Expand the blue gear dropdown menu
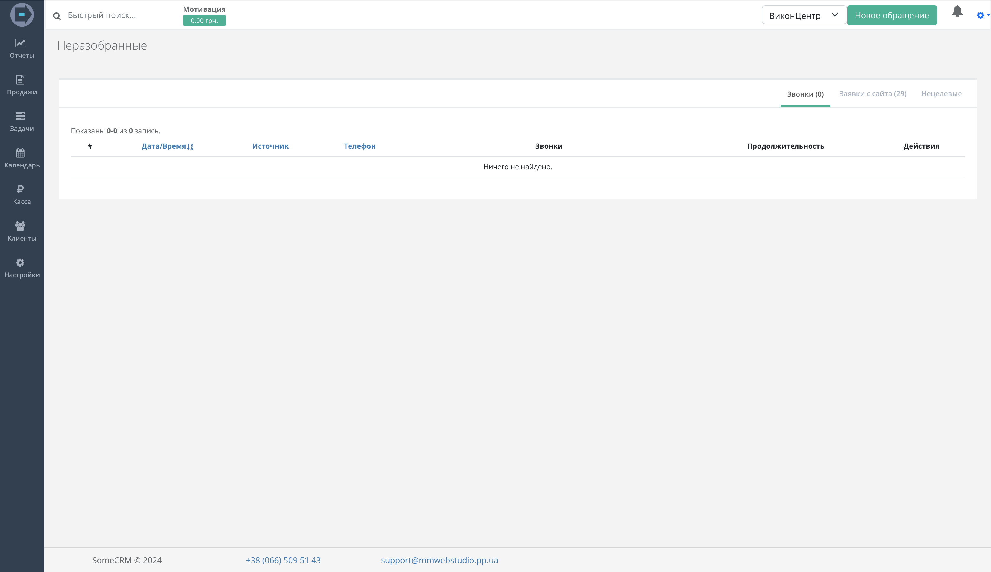The width and height of the screenshot is (991, 572). pyautogui.click(x=982, y=15)
